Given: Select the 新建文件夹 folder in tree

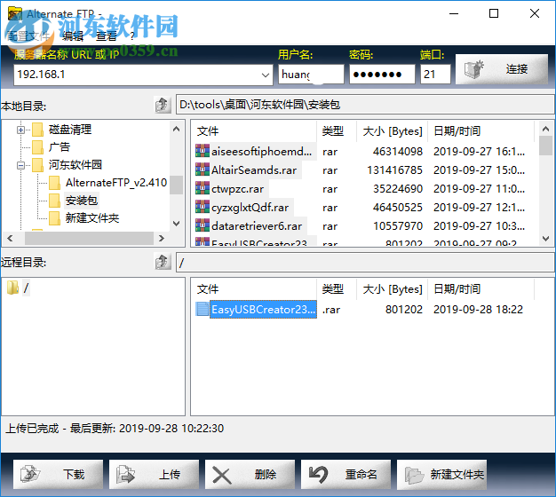Looking at the screenshot, I should 92,218.
